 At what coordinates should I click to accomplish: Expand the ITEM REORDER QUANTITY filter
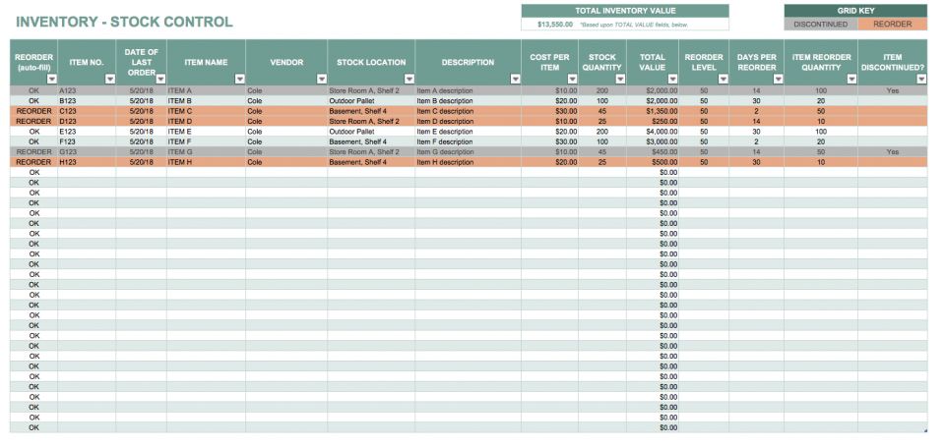pos(850,80)
